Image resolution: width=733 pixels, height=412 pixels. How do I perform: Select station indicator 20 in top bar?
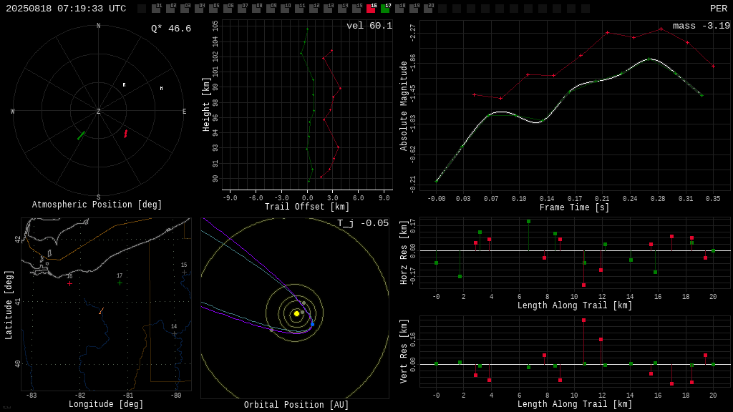[428, 8]
